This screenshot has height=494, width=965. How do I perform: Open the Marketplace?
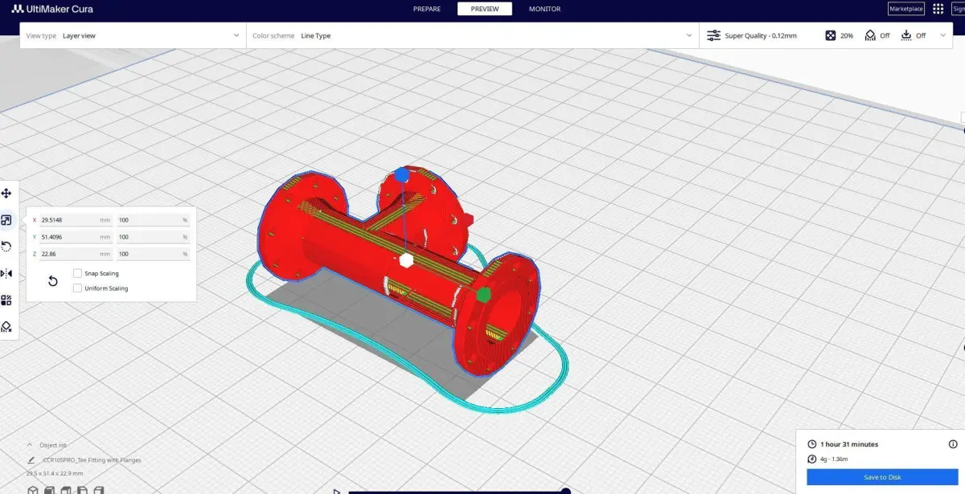pyautogui.click(x=906, y=9)
